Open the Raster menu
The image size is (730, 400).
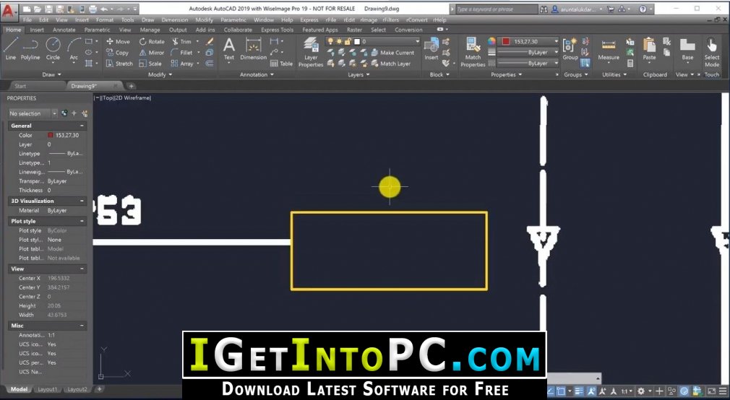[354, 30]
